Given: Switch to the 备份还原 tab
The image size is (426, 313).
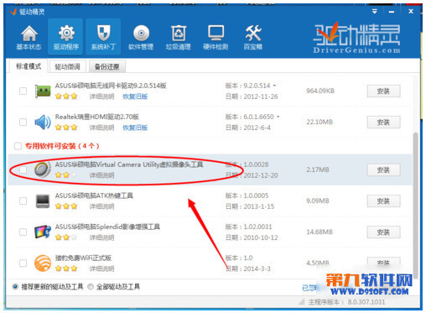Looking at the screenshot, I should (x=107, y=66).
